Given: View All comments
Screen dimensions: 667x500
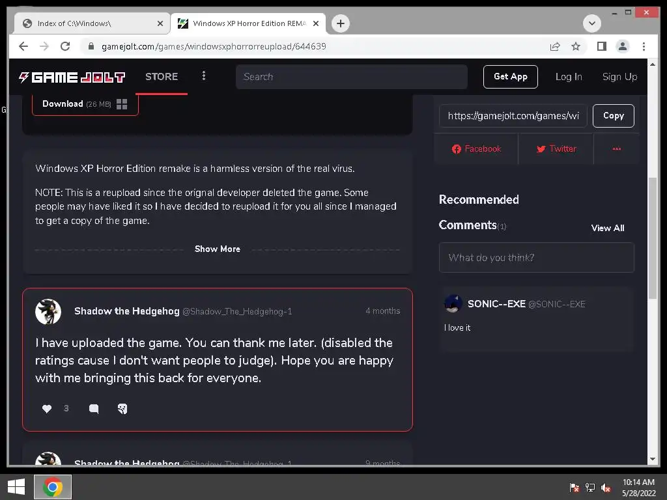Looking at the screenshot, I should [608, 228].
